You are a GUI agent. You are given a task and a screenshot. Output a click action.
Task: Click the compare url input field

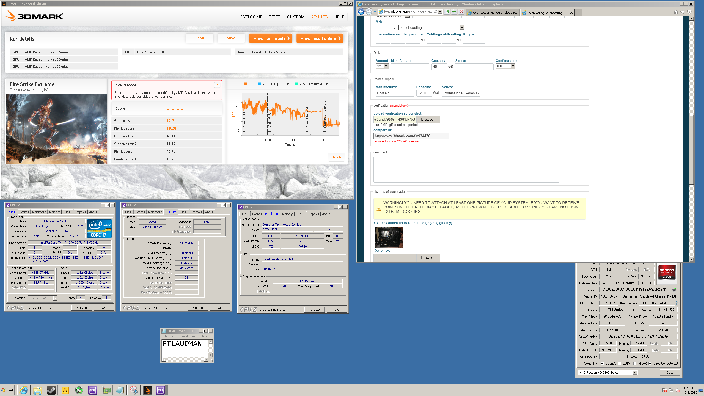coord(411,136)
